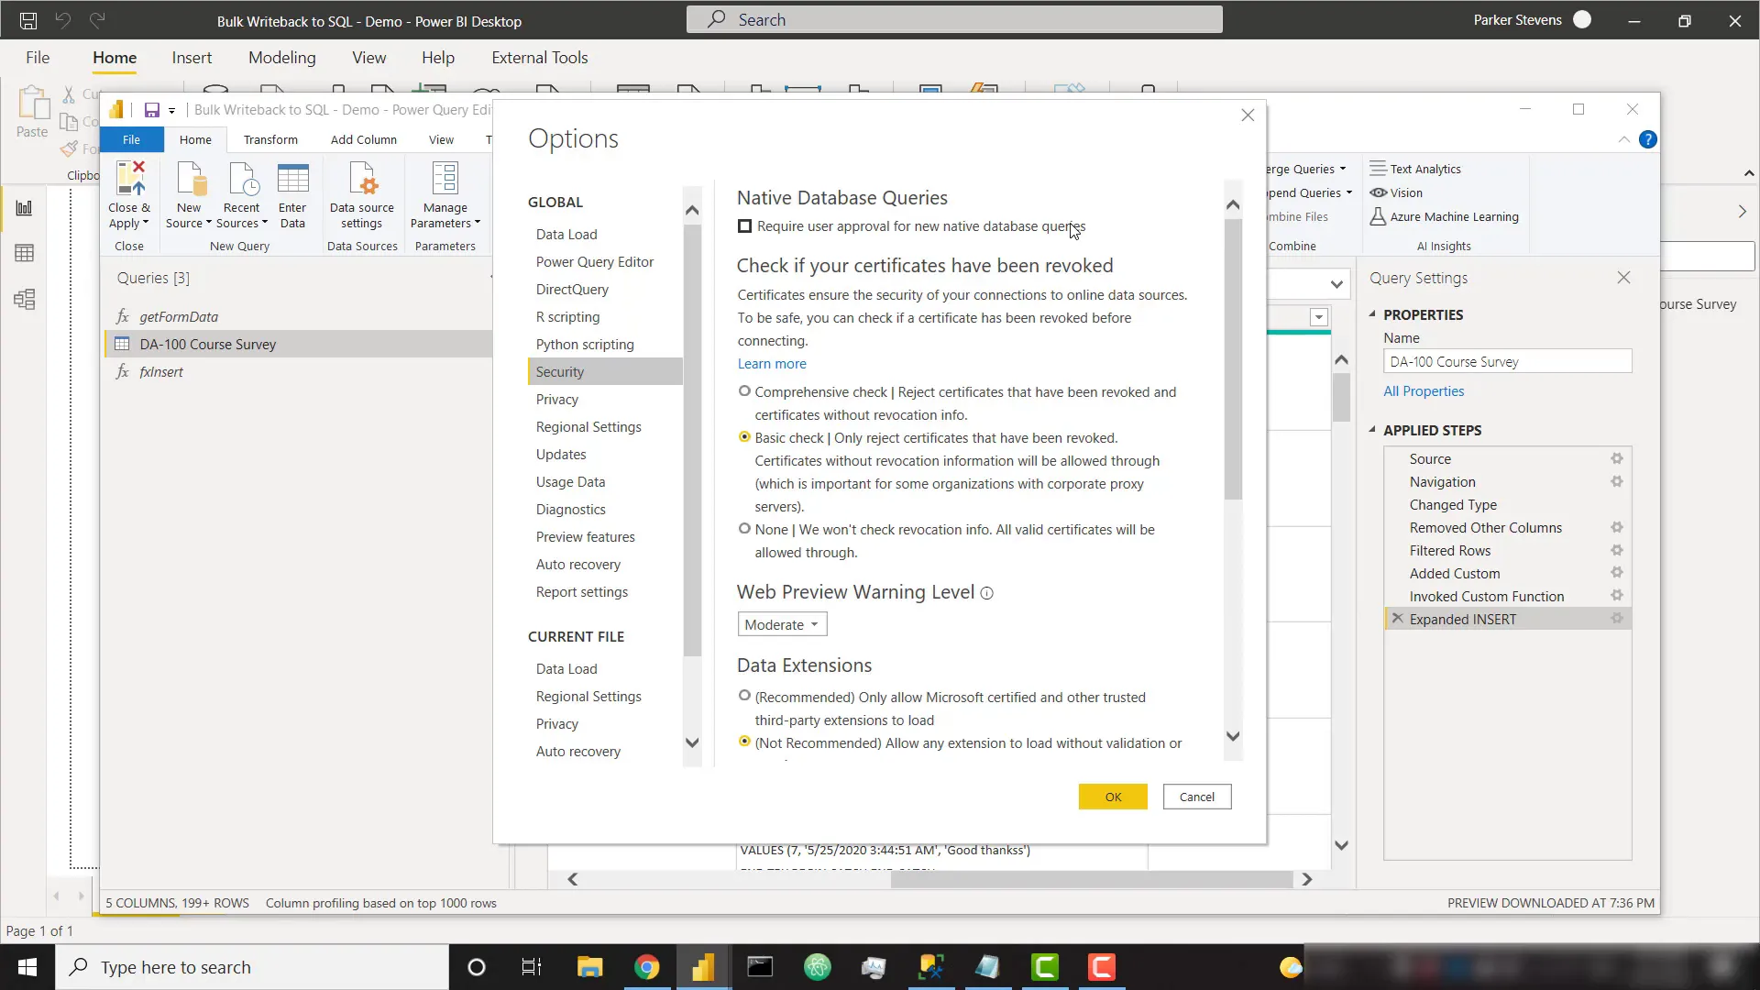Viewport: 1760px width, 990px height.
Task: Select None certificate check option
Action: (744, 529)
